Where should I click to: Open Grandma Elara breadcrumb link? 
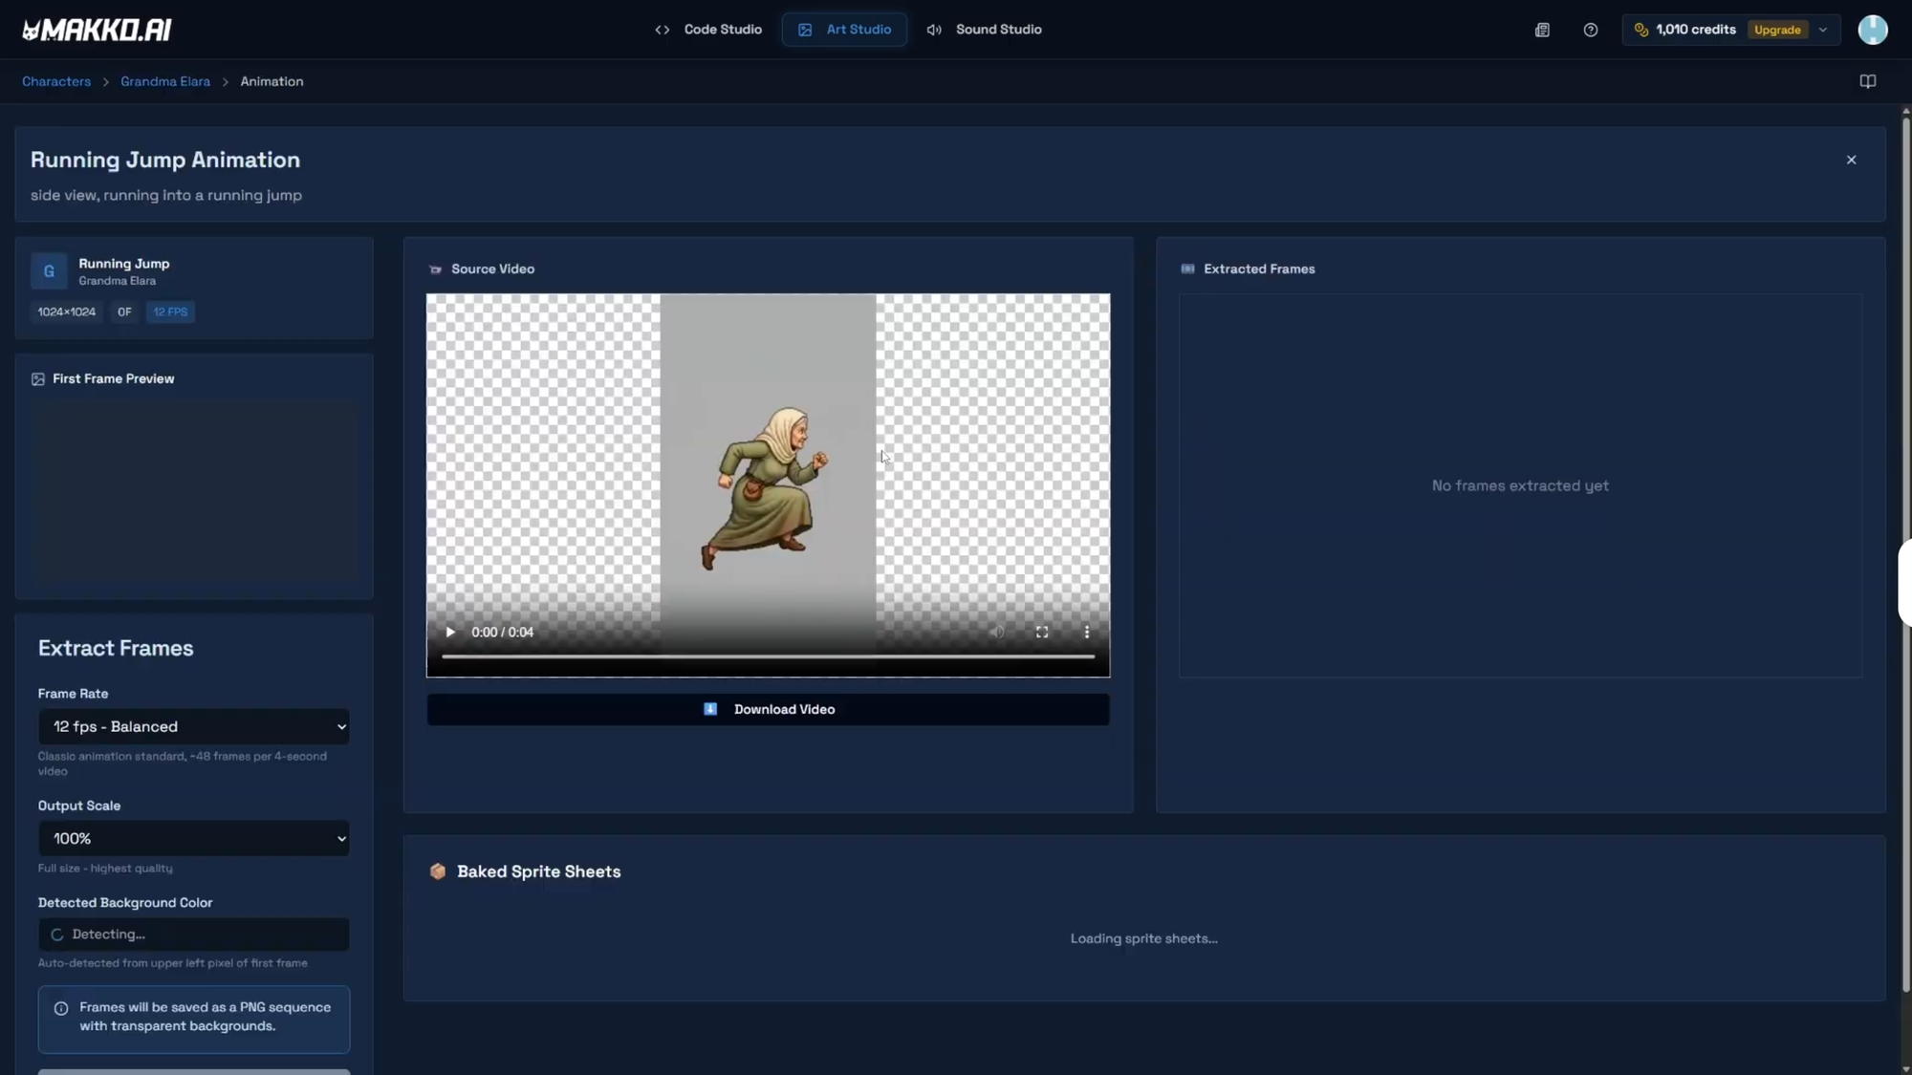[165, 81]
